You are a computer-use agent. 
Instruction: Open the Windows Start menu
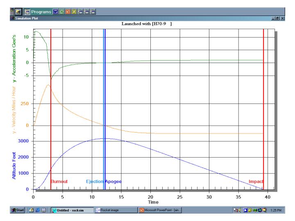pyautogui.click(x=18, y=210)
